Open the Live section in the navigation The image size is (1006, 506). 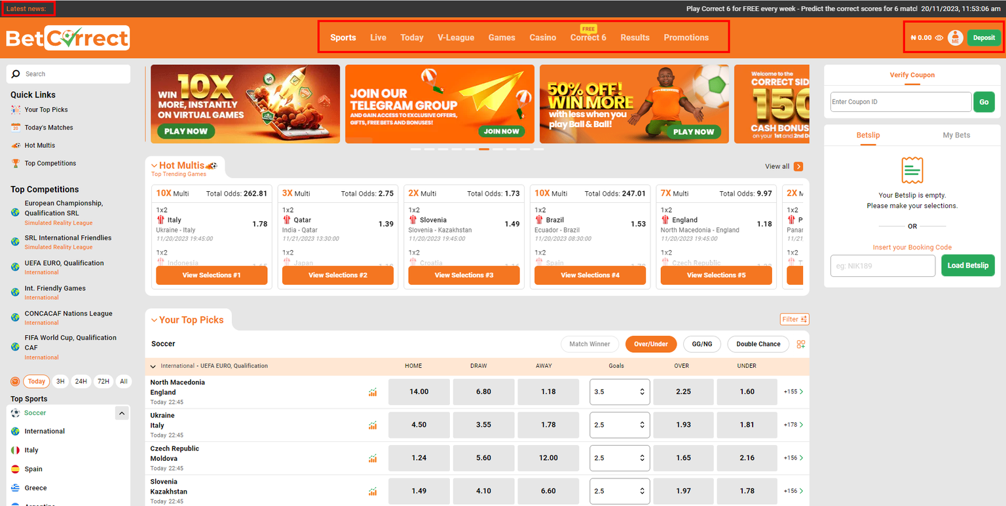coord(378,37)
